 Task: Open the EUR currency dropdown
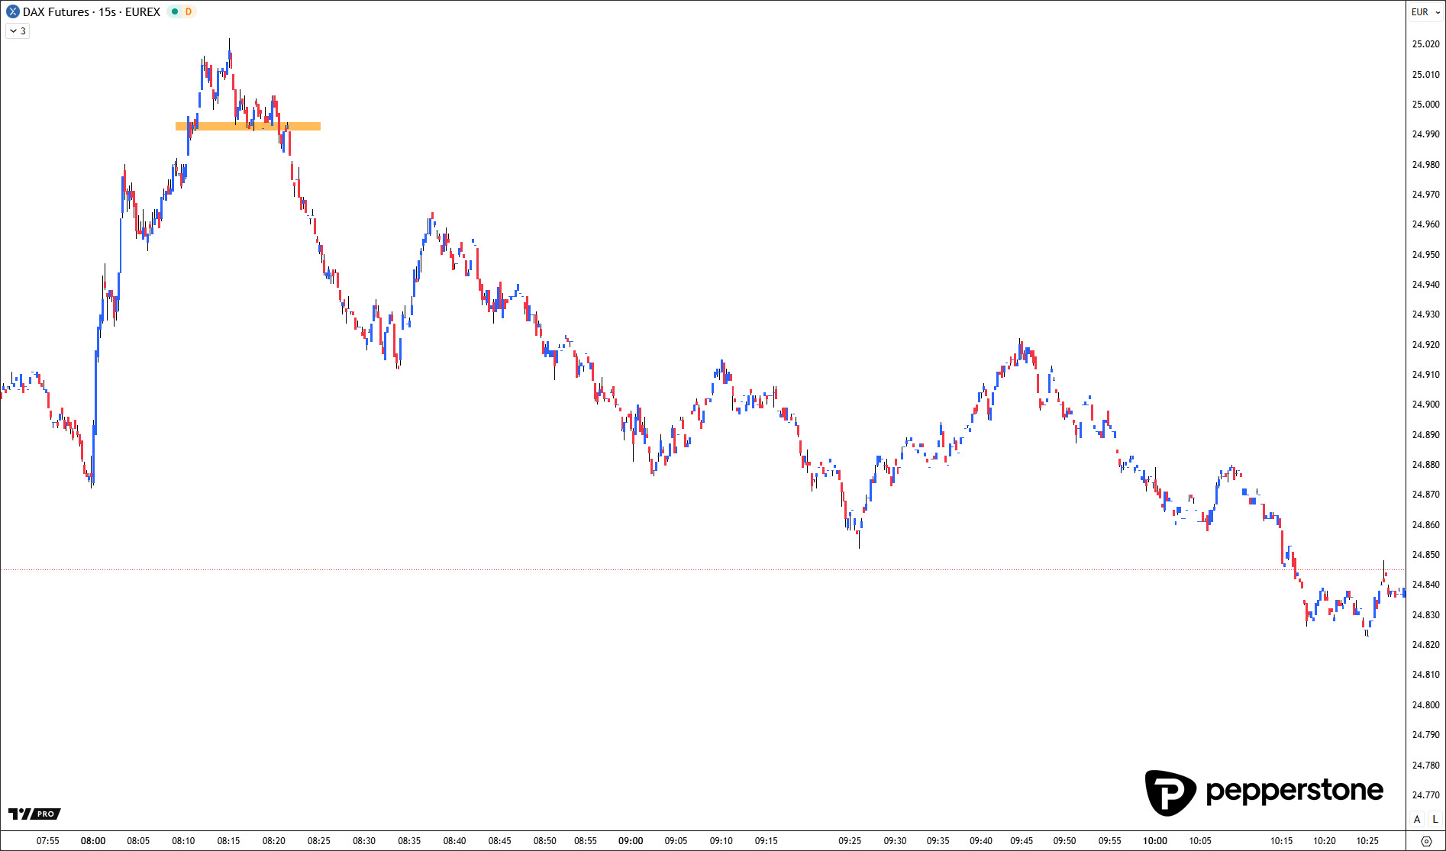[1420, 12]
